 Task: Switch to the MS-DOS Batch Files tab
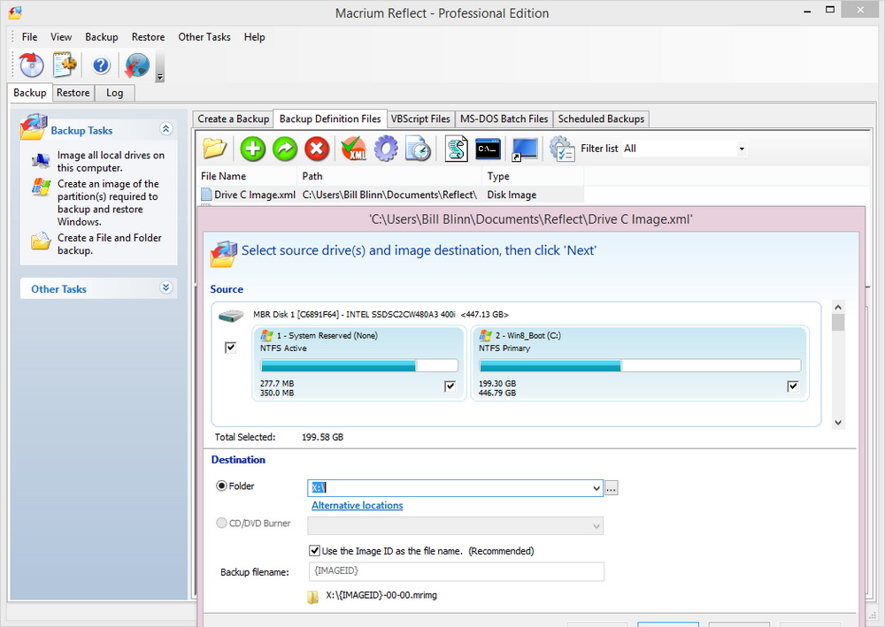504,119
